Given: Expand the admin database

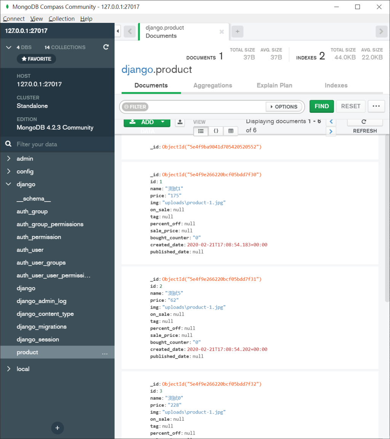Looking at the screenshot, I should 9,159.
